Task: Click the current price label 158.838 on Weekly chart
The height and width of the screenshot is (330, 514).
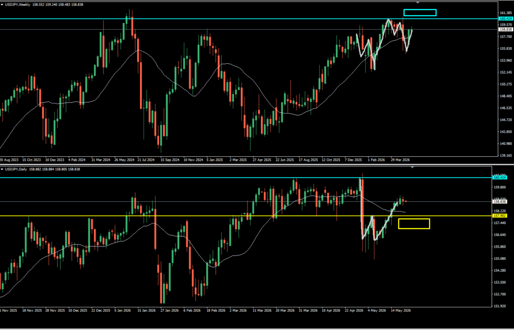Action: [505, 30]
